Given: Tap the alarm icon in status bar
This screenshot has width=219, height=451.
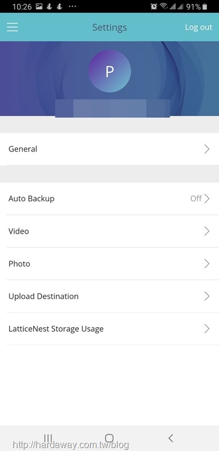Looking at the screenshot, I should click(153, 6).
